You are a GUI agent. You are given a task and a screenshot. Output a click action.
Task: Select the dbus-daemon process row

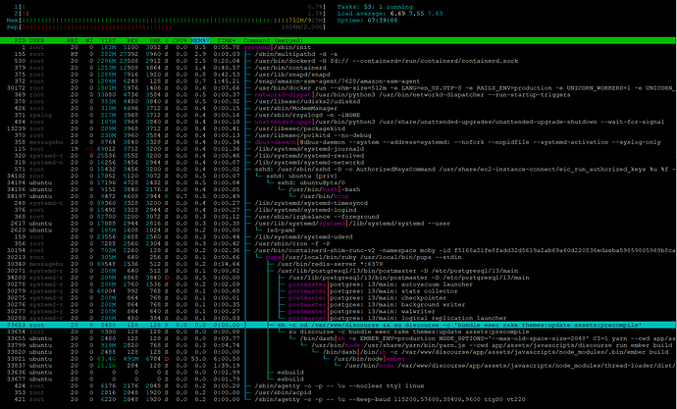click(x=338, y=142)
